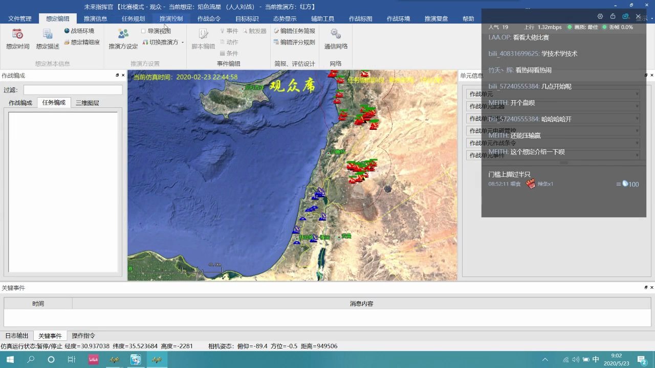The image size is (655, 368).
Task: Switch to the 态势显示 ribbon tab
Action: [x=285, y=18]
